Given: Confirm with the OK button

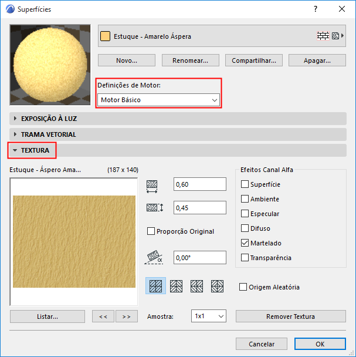Looking at the screenshot, I should coord(320,344).
